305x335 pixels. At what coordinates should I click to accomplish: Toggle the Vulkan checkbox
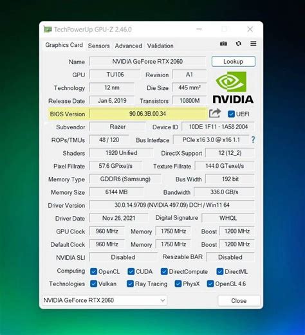click(x=93, y=284)
